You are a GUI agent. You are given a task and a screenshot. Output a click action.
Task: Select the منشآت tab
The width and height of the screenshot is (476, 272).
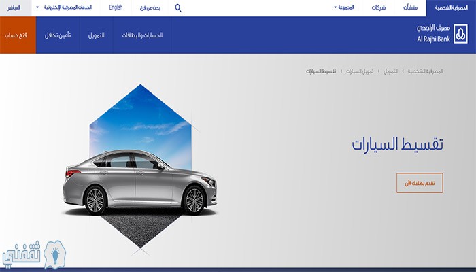(411, 7)
